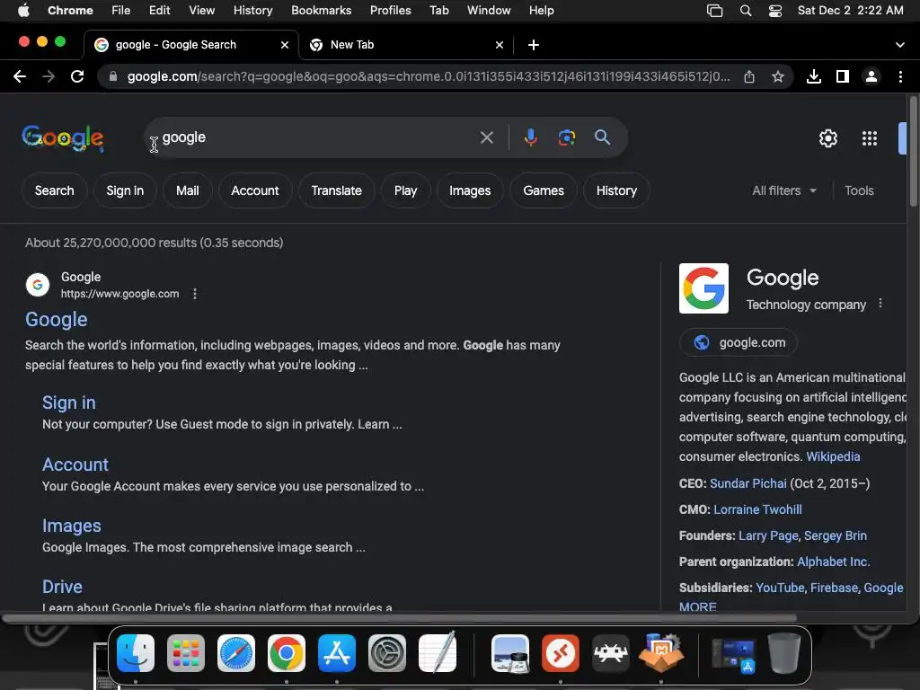Viewport: 920px width, 690px height.
Task: Share this page via address bar icon
Action: (x=749, y=76)
